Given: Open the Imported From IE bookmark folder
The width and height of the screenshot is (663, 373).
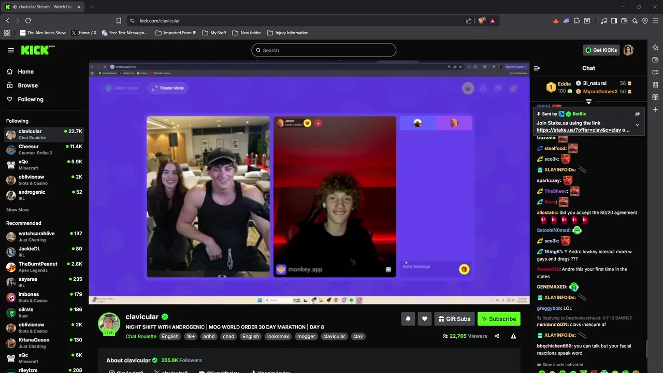Looking at the screenshot, I should tap(176, 33).
